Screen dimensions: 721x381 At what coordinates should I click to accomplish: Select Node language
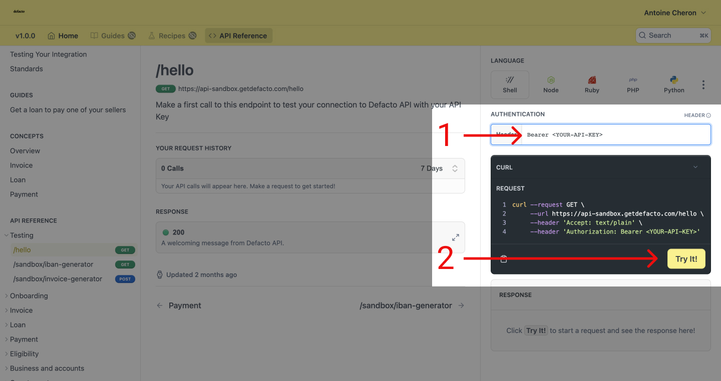pos(551,84)
